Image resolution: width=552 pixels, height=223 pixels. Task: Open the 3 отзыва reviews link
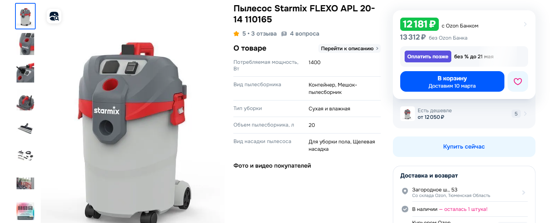point(264,34)
